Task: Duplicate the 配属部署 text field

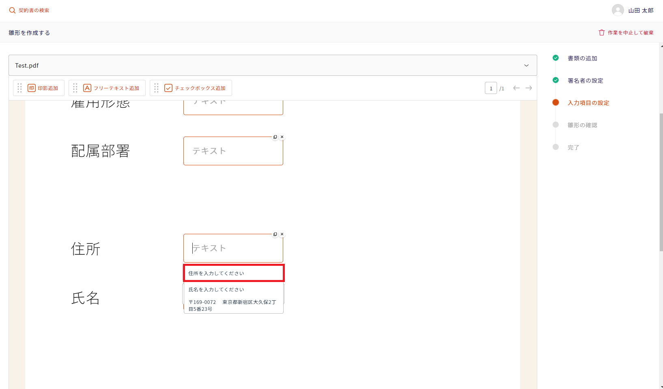Action: pyautogui.click(x=275, y=137)
